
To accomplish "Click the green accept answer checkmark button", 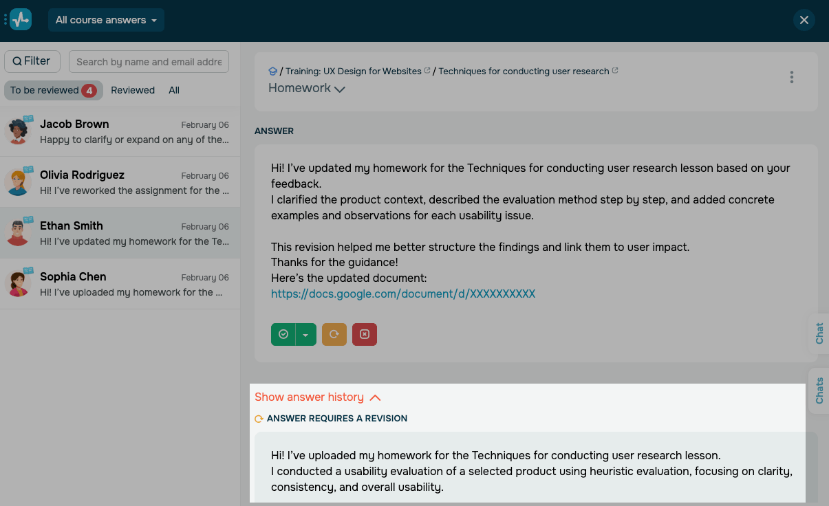I will tap(283, 334).
